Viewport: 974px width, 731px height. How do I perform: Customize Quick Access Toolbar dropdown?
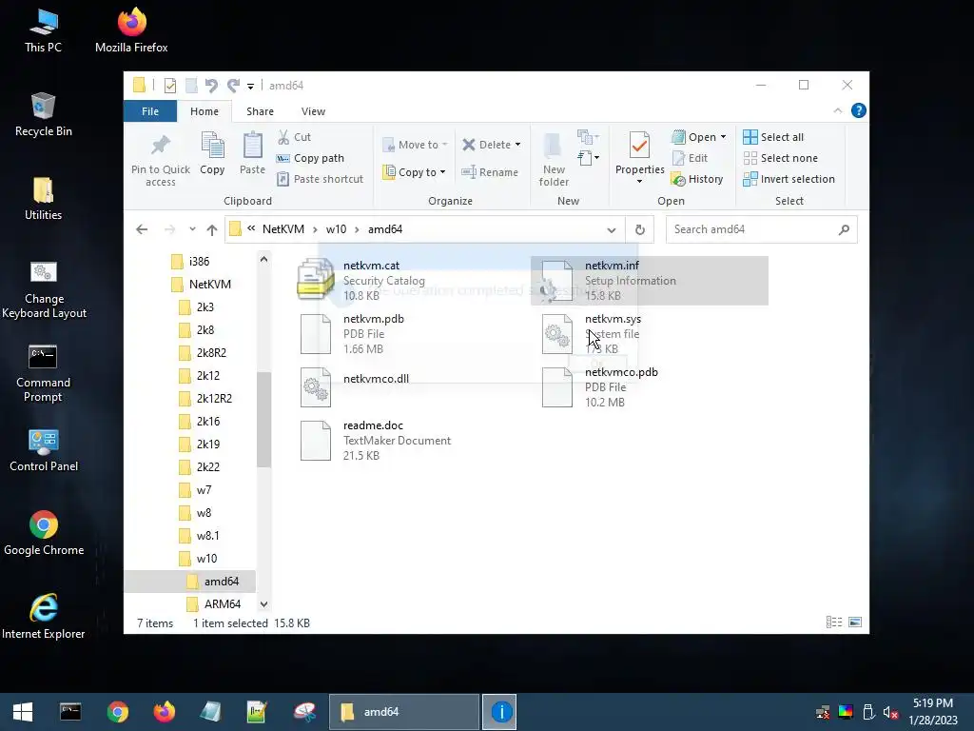coord(250,86)
